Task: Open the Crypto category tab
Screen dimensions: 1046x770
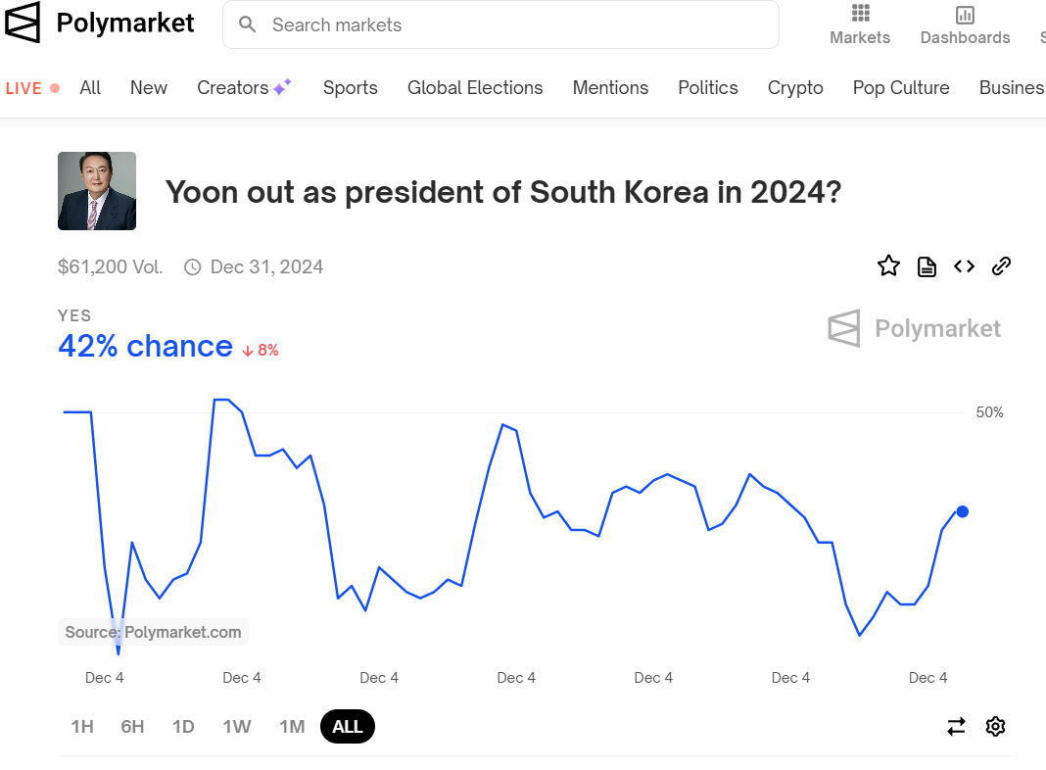Action: pyautogui.click(x=795, y=87)
